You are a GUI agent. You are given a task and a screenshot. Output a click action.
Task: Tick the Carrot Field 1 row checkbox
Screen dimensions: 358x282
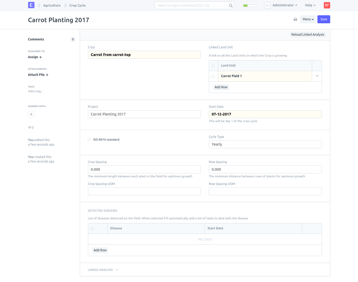tap(213, 76)
